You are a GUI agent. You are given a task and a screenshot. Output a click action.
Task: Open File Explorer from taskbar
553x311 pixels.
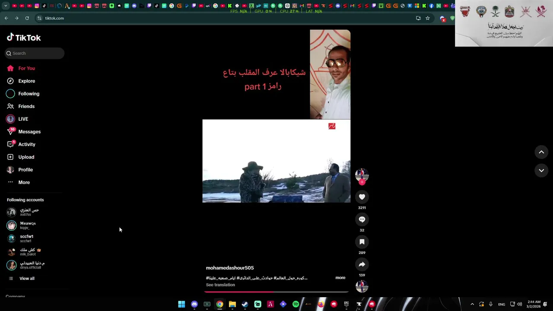[232, 304]
